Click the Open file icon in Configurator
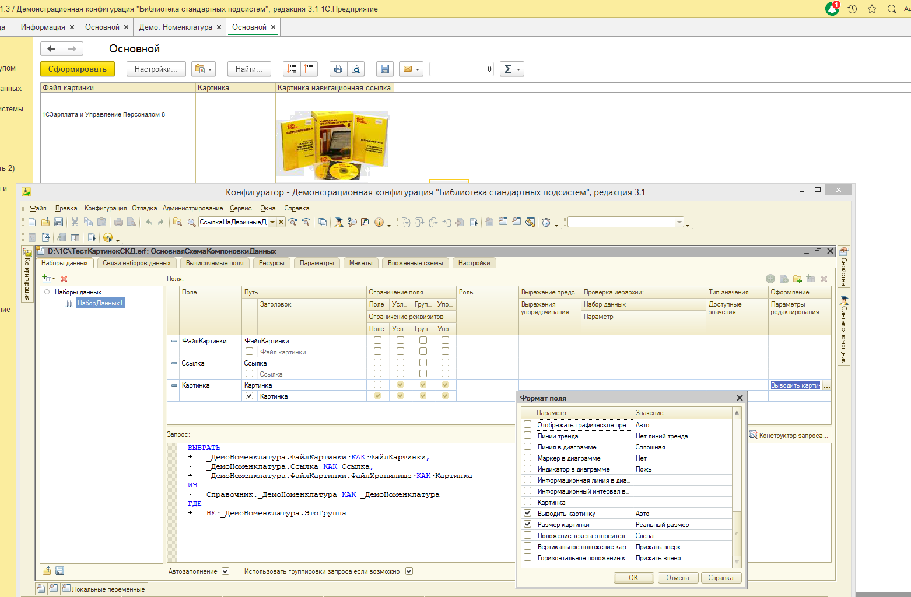The width and height of the screenshot is (911, 597). point(45,222)
